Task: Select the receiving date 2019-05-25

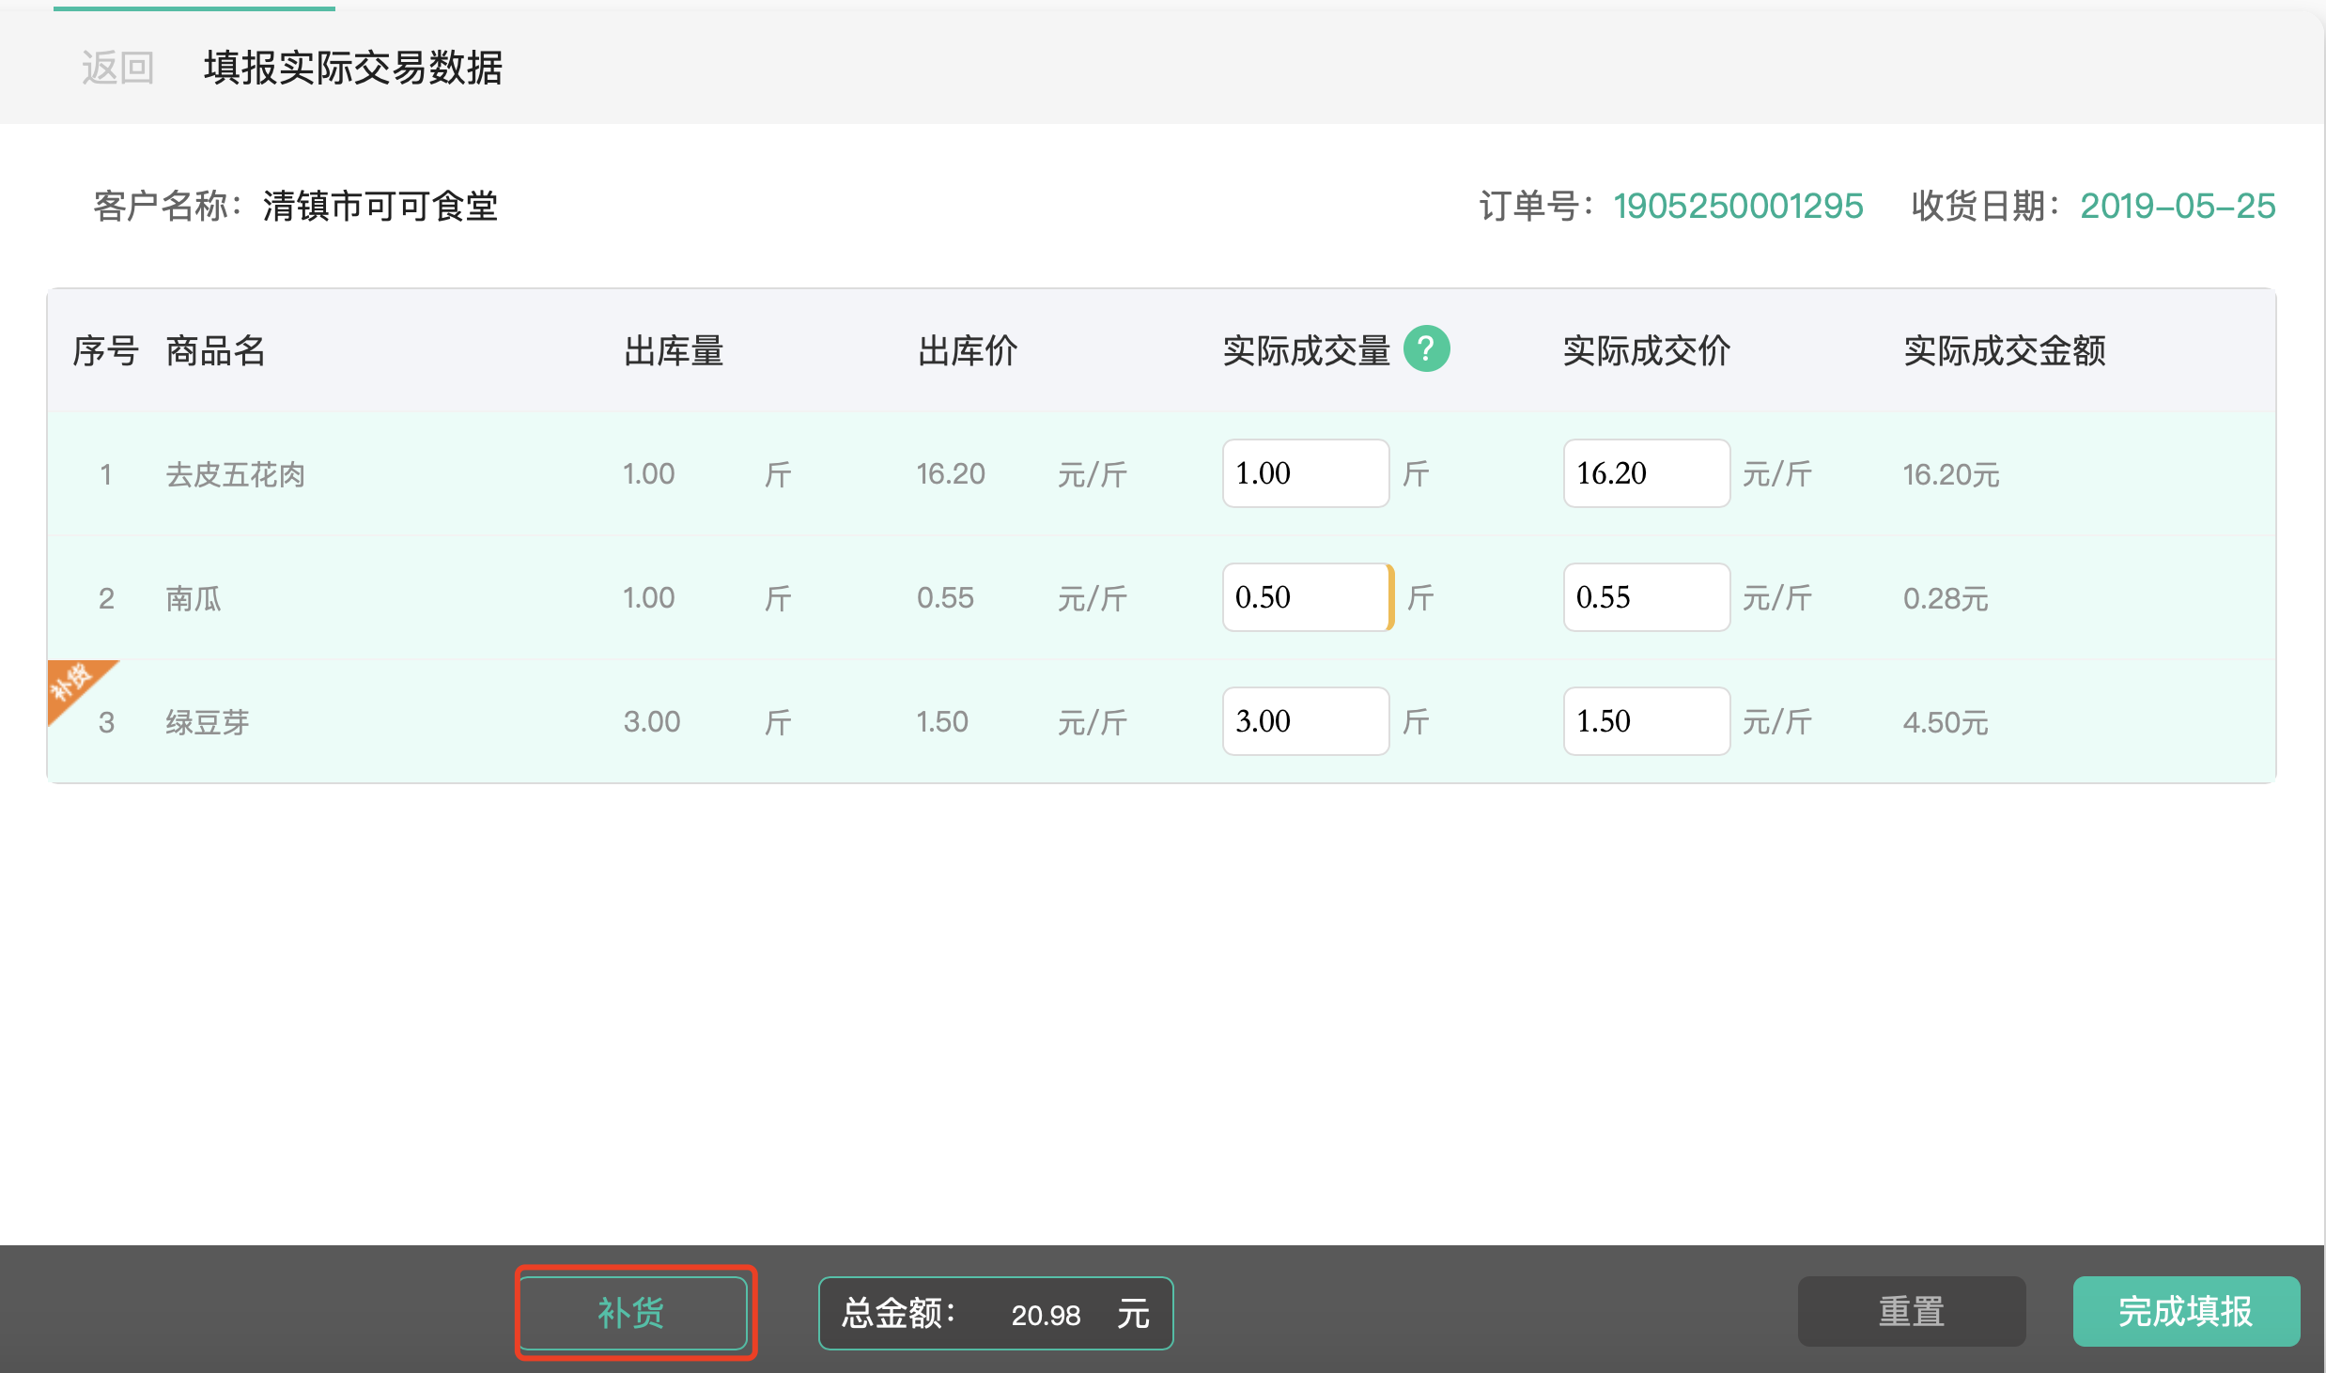Action: pyautogui.click(x=2178, y=206)
